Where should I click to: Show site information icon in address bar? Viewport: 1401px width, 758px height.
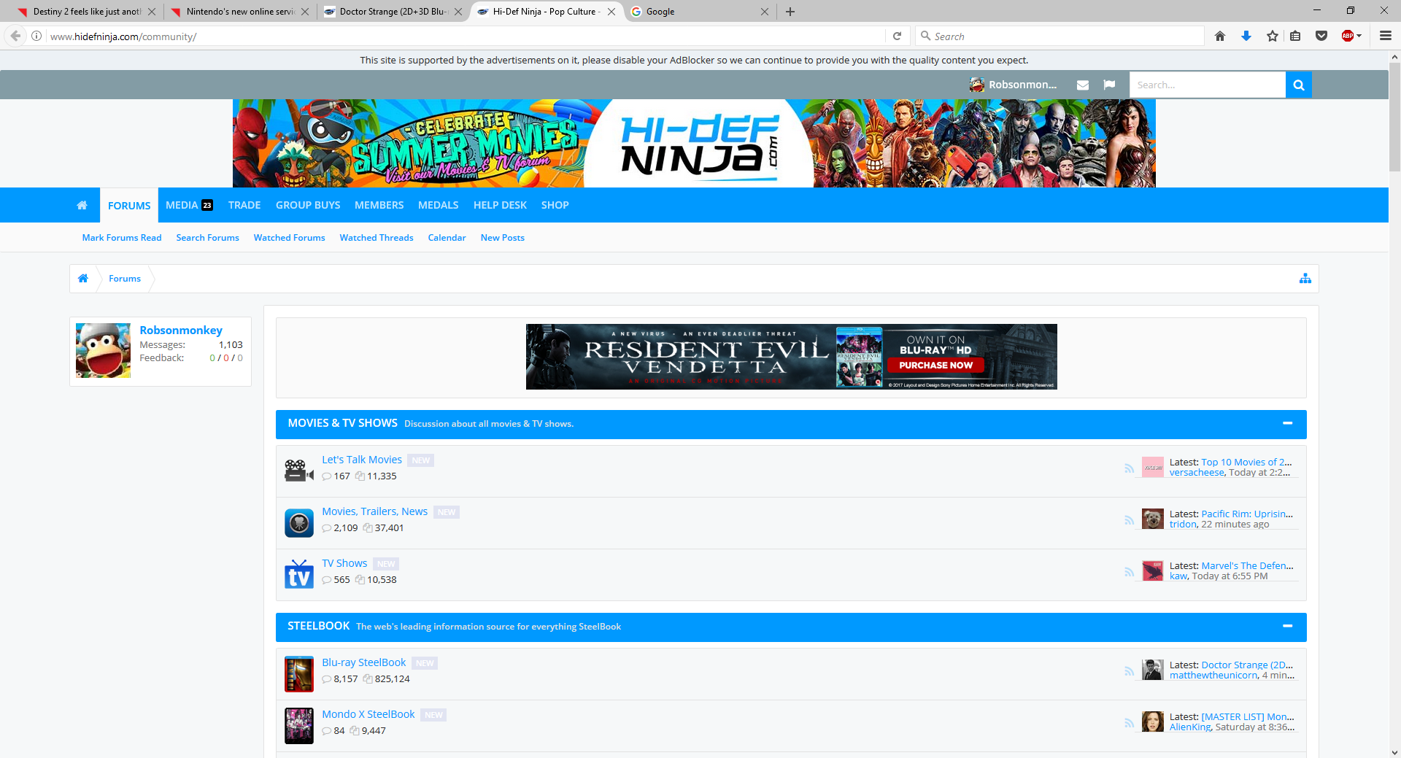tap(36, 36)
